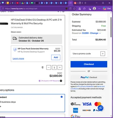This screenshot has height=118, width=118.
Task: Click delivery dates October 21 - October 26
Action: (31, 41)
